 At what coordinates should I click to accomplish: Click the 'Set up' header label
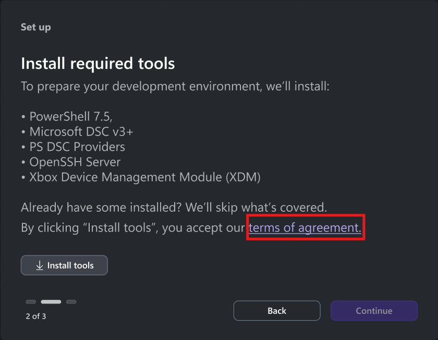(35, 27)
